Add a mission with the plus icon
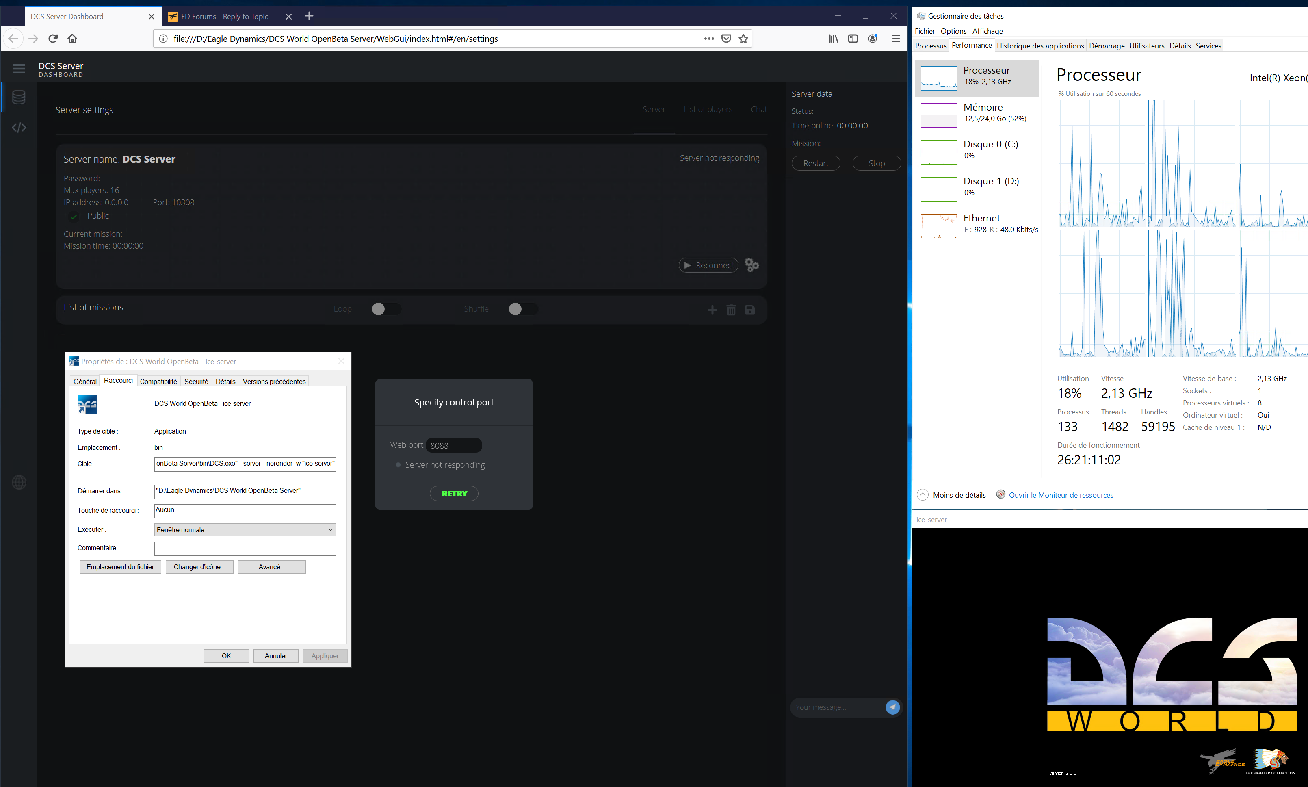This screenshot has width=1308, height=787. coord(712,310)
